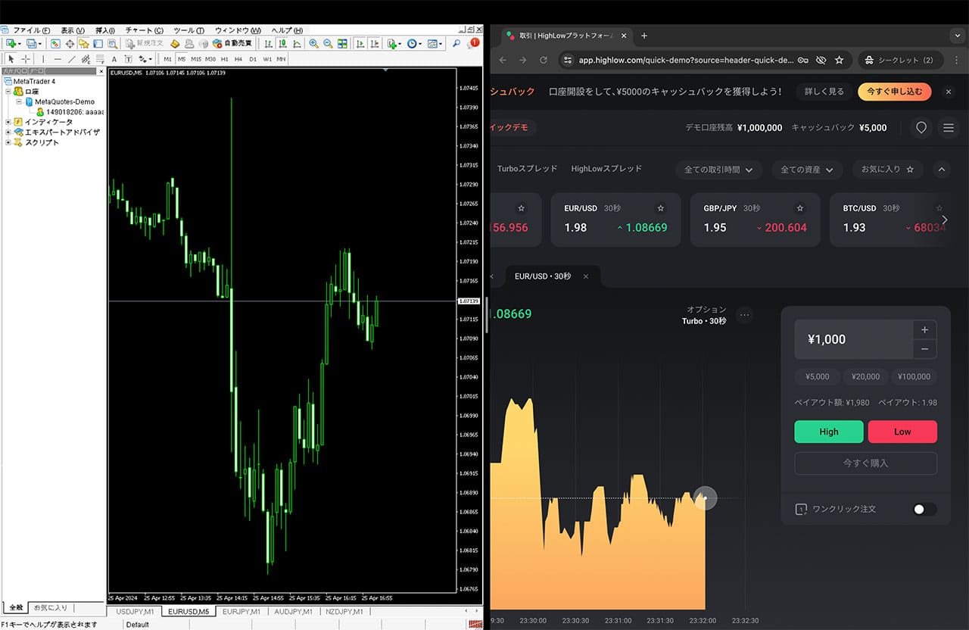969x630 pixels.
Task: Favorite the GBP/JPY card star
Action: point(800,208)
